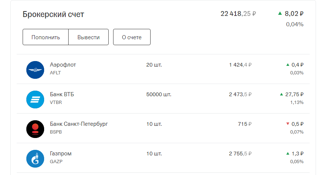Click the Пополнить button

46,37
